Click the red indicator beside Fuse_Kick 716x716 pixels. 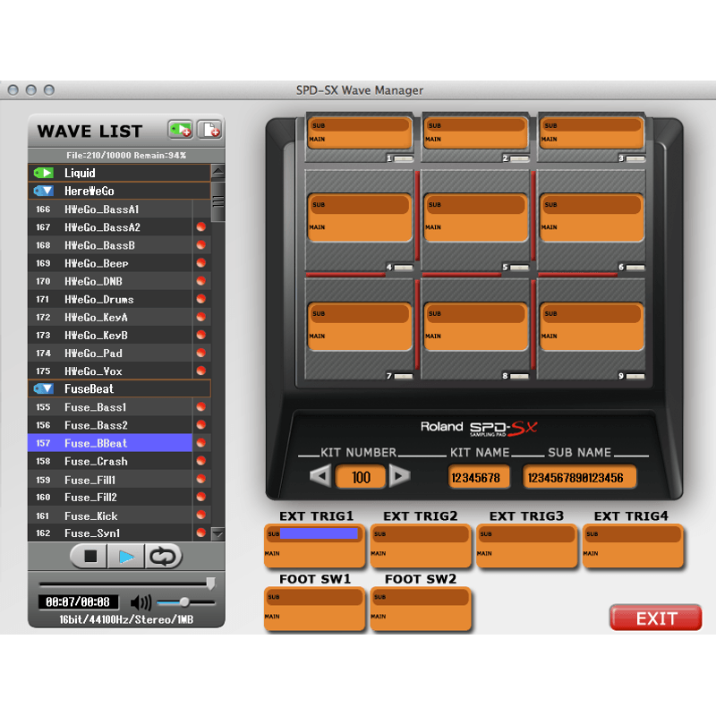pos(203,515)
